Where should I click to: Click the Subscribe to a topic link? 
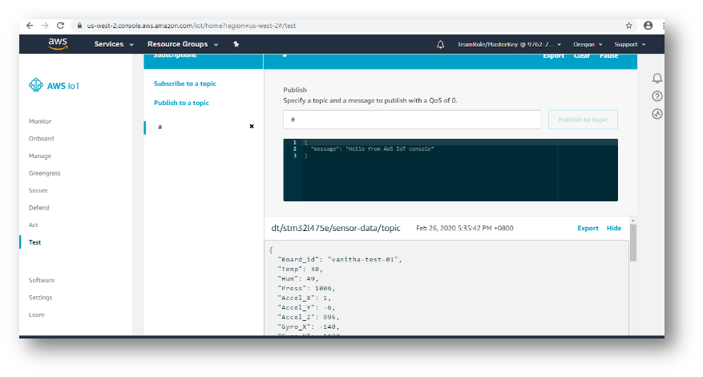coord(184,83)
